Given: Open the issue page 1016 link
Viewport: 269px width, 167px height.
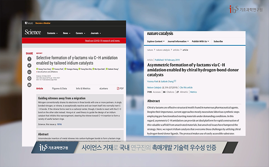Looking at the screenshot, I should pos(59,124).
